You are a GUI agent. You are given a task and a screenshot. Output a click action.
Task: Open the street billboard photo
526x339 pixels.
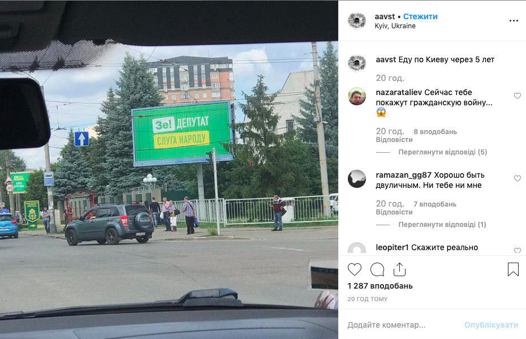[169, 170]
